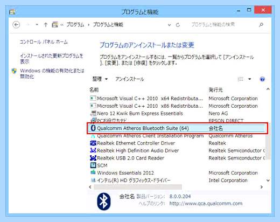Click version value 8.0.0.204
Image resolution: width=280 pixels, height=222 pixels.
pos(180,197)
